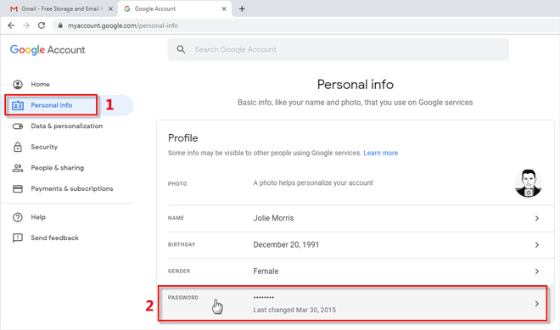Expand the Birthday row chevron

537,245
